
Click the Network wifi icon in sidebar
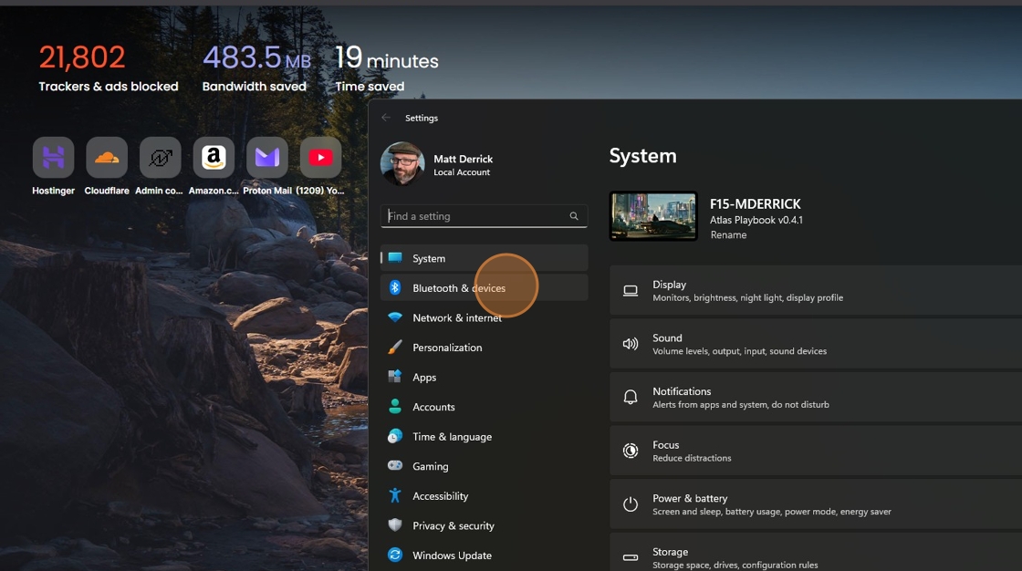(395, 317)
